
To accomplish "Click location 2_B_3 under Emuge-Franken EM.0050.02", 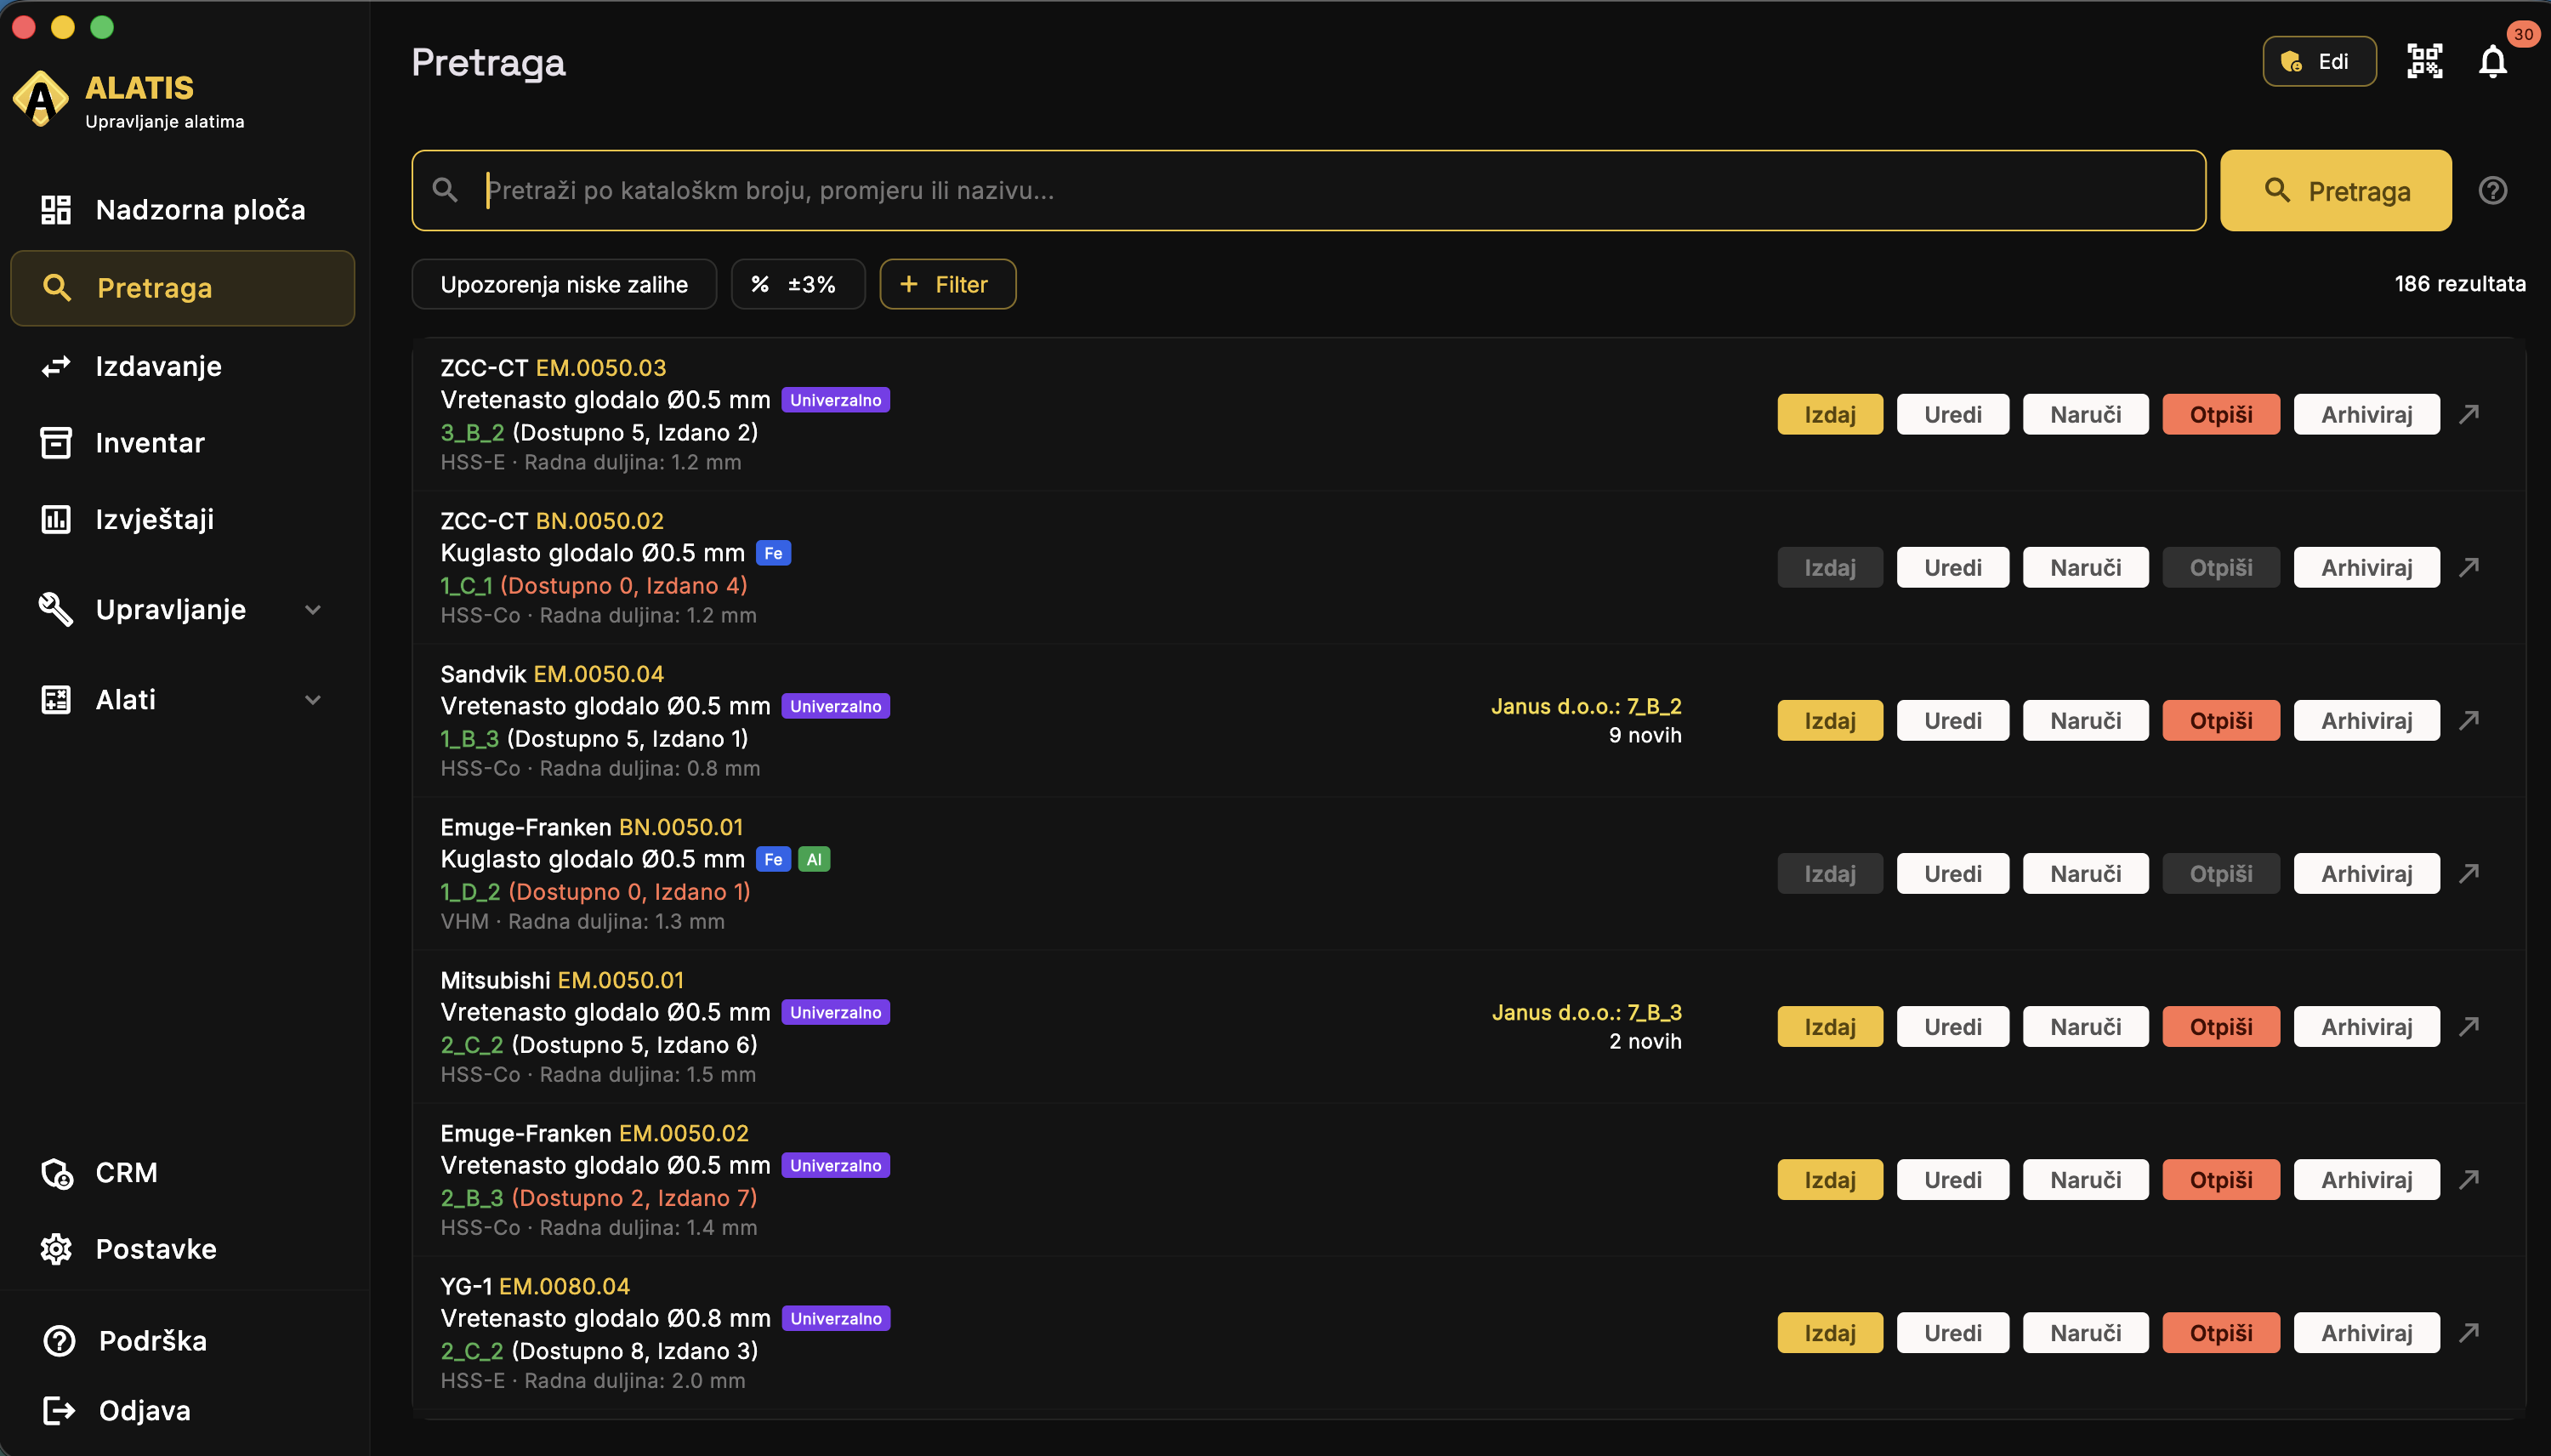I will click(472, 1197).
